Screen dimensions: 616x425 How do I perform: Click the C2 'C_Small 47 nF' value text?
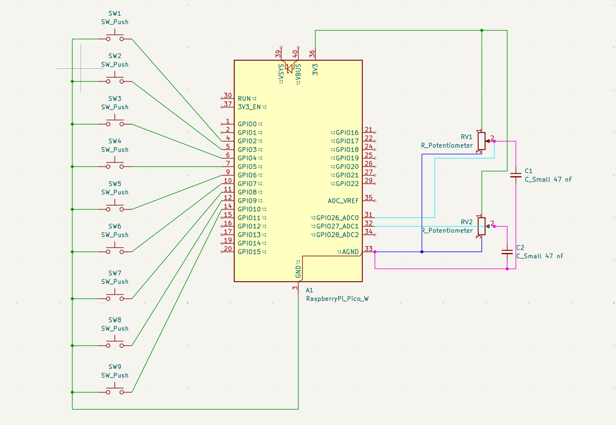click(540, 256)
